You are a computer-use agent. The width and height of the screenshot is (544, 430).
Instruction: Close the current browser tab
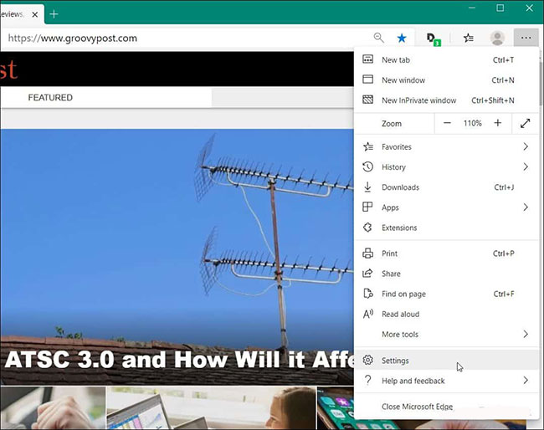coord(34,14)
